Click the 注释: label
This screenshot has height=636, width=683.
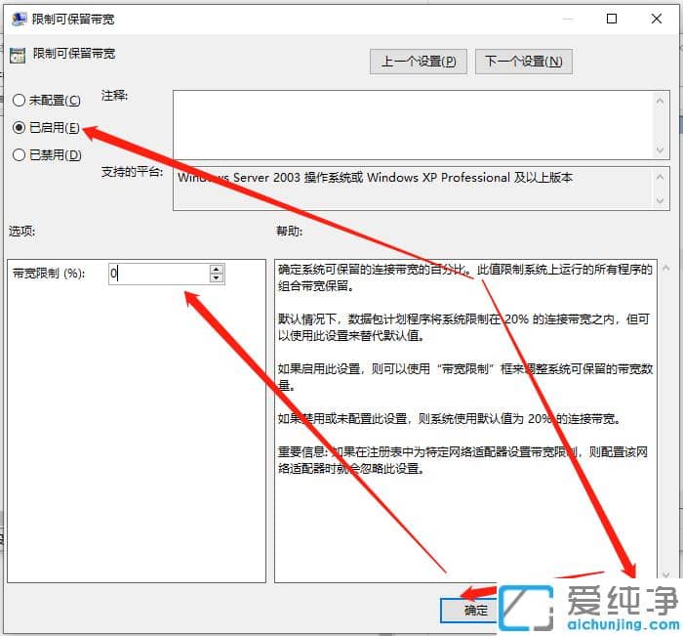(114, 95)
